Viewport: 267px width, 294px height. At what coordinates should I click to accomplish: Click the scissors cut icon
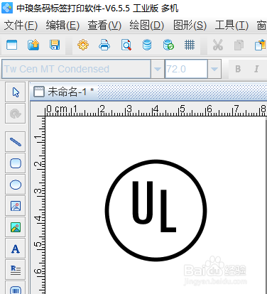pos(218,45)
